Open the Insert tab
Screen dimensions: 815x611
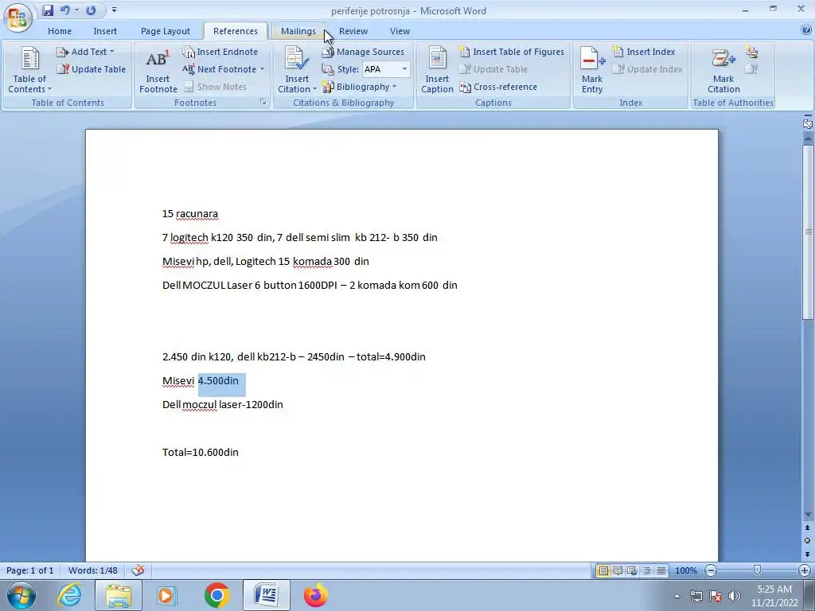coord(105,31)
